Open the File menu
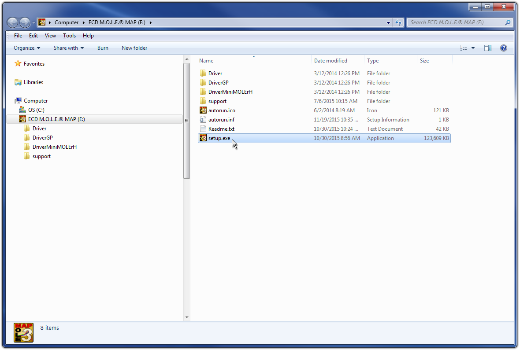 click(18, 36)
